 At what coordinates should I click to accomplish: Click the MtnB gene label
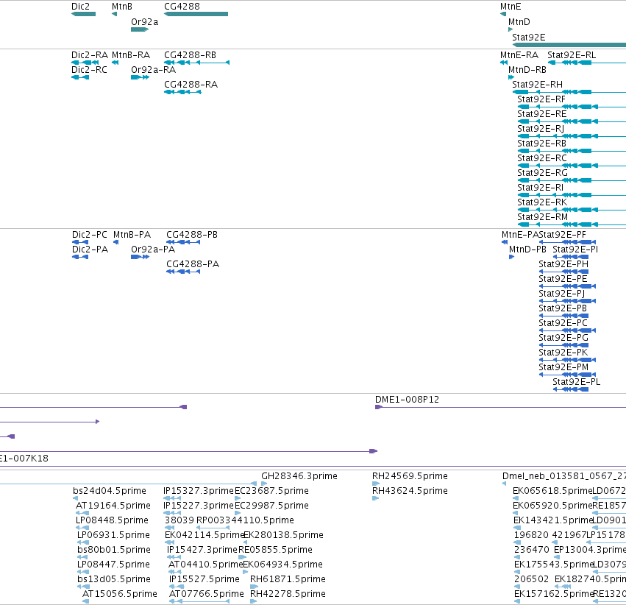[122, 7]
